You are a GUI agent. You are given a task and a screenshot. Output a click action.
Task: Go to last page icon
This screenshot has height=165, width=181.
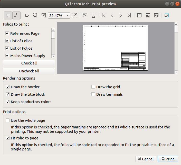[129, 15]
